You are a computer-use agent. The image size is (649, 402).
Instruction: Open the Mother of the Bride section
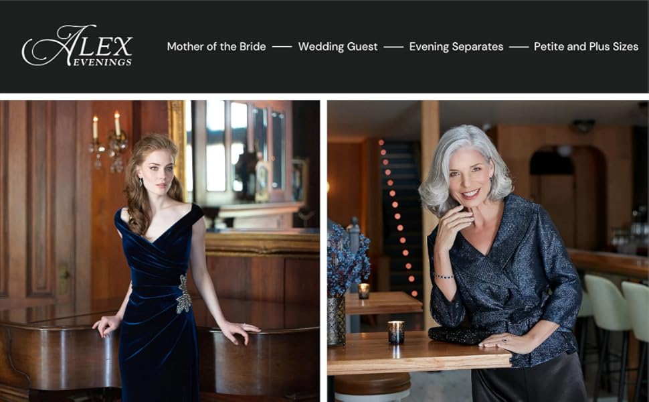(216, 46)
